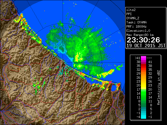Image resolution: width=167 pixels, height=125 pixels.
Task: Click the cyan '-4' legend color
Action: click(x=144, y=117)
